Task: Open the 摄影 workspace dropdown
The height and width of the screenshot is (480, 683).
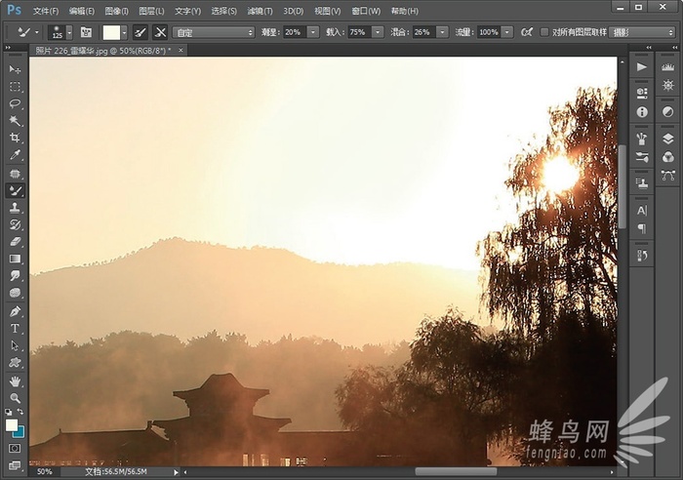Action: pos(642,32)
